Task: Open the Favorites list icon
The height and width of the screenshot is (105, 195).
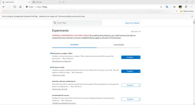Action: tap(174, 7)
